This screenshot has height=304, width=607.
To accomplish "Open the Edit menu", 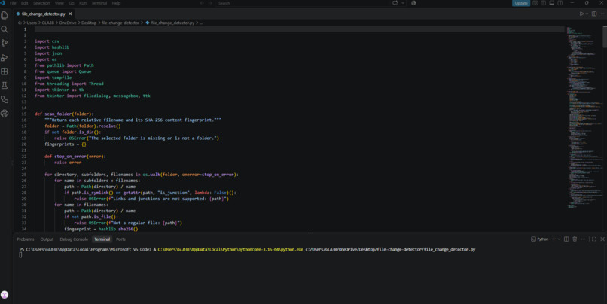I will (25, 3).
